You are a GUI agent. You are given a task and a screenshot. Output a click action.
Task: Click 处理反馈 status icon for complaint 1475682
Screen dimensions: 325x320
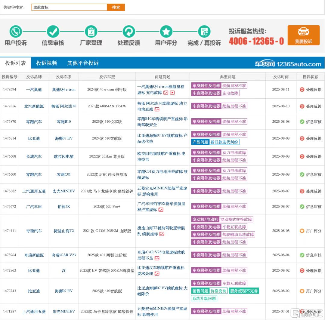(302, 191)
